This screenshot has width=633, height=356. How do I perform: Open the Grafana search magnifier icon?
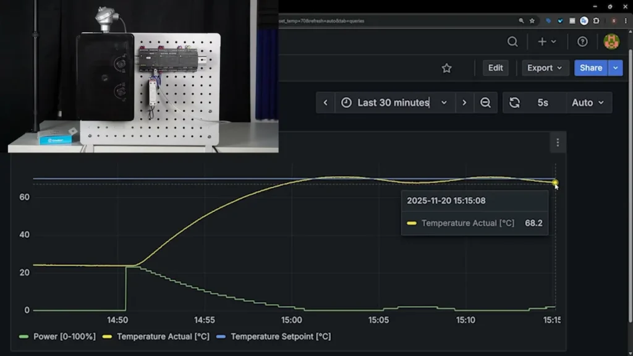(512, 41)
